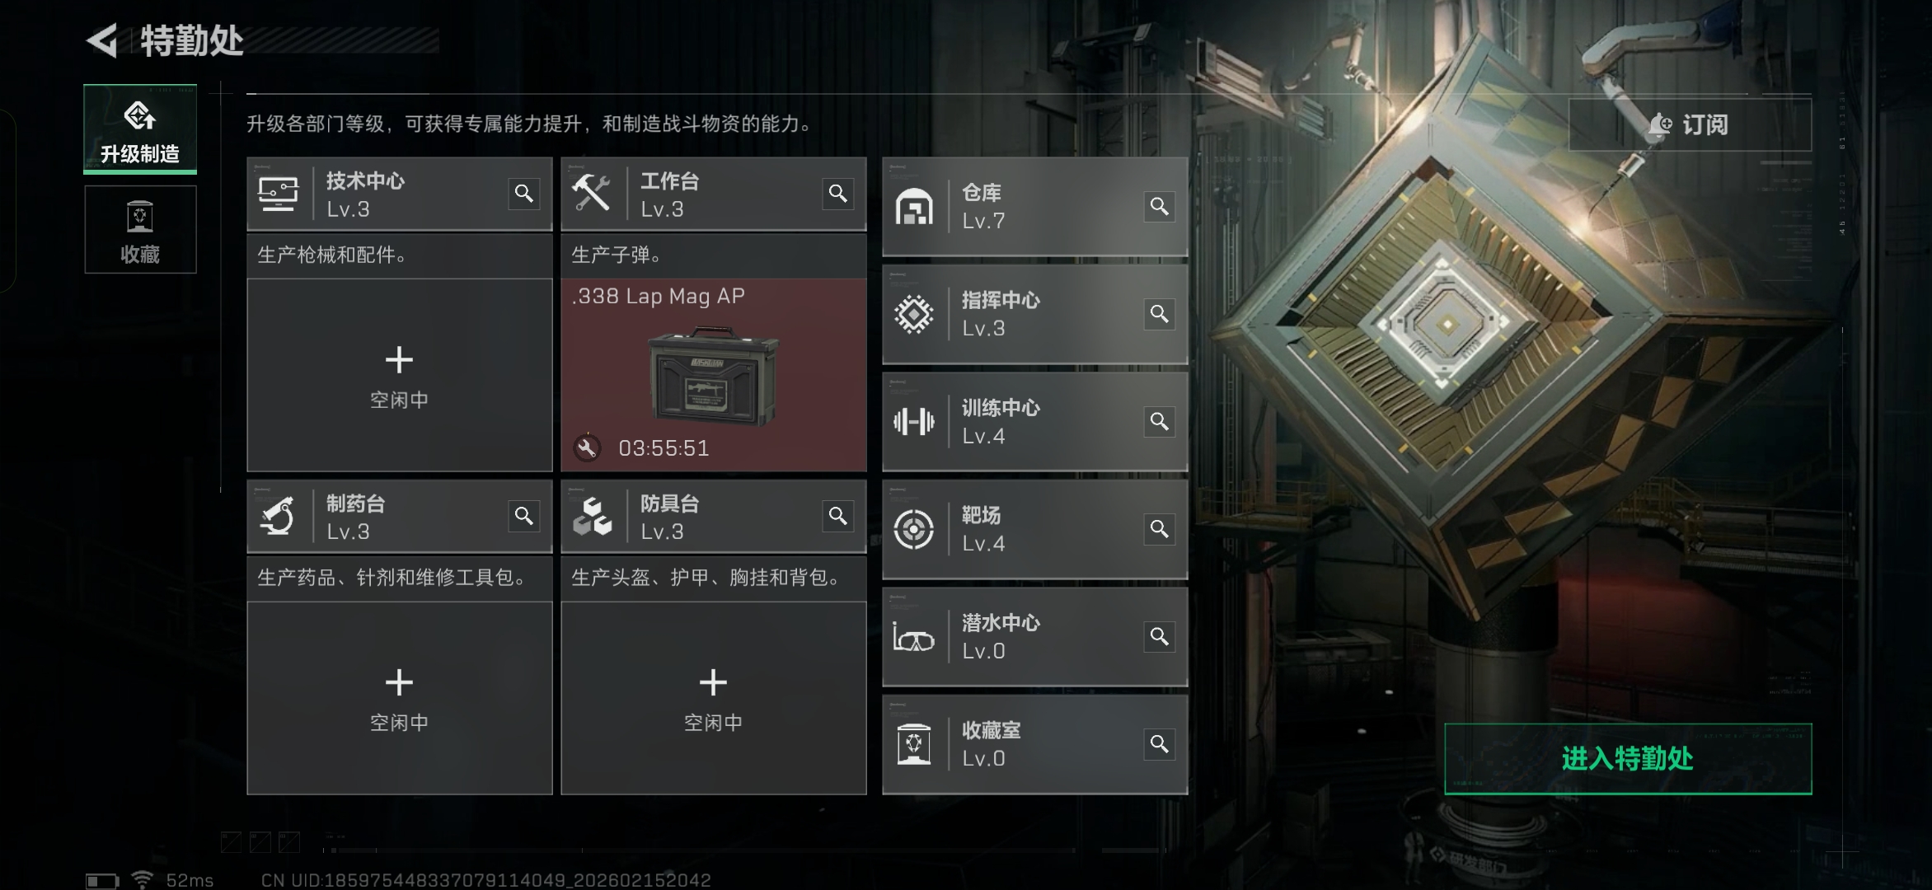Add production in idle 技术中心 slot

click(400, 375)
